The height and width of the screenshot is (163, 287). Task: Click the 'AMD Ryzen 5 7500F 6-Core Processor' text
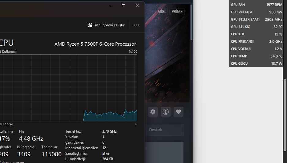click(x=95, y=44)
